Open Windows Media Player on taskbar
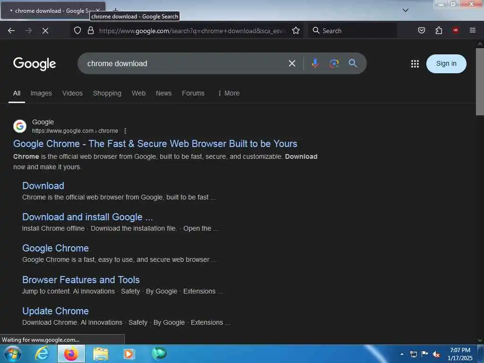Image resolution: width=484 pixels, height=363 pixels. pos(129,354)
